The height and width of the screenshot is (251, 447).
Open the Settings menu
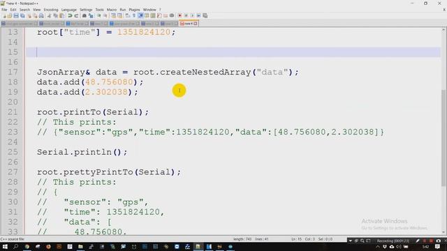86,10
